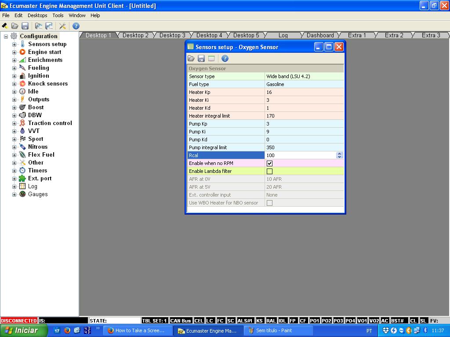Uncheck Enable when no RPM checkbox

tap(269, 163)
